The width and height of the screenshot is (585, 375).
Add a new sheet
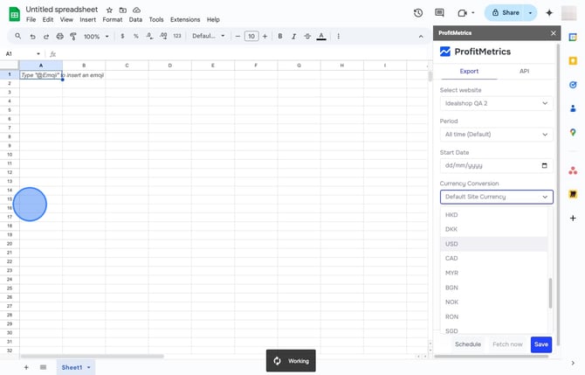click(26, 367)
